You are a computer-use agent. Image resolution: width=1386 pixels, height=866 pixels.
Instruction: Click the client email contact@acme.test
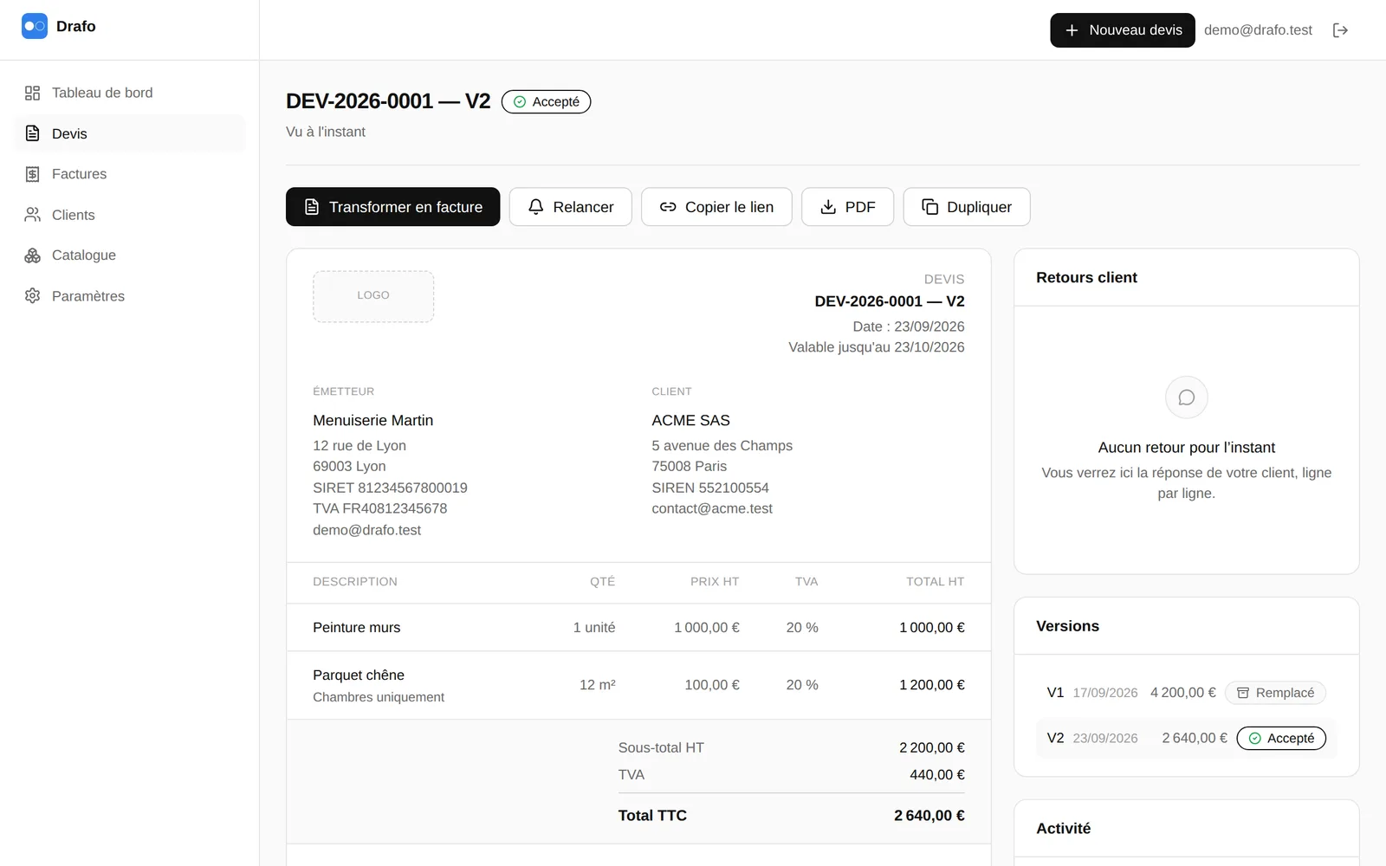712,509
